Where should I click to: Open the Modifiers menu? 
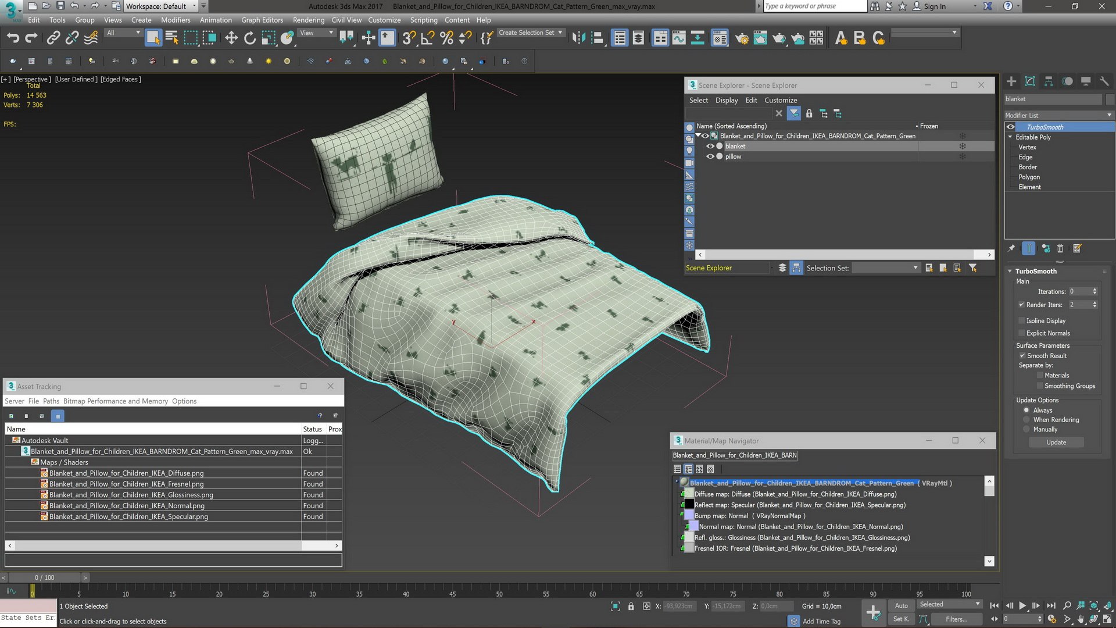[176, 20]
